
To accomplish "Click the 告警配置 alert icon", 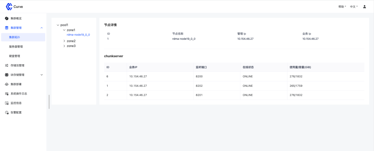I will click(7, 113).
